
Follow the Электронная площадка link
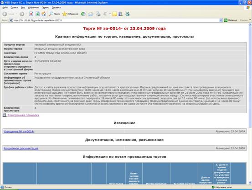(23, 115)
